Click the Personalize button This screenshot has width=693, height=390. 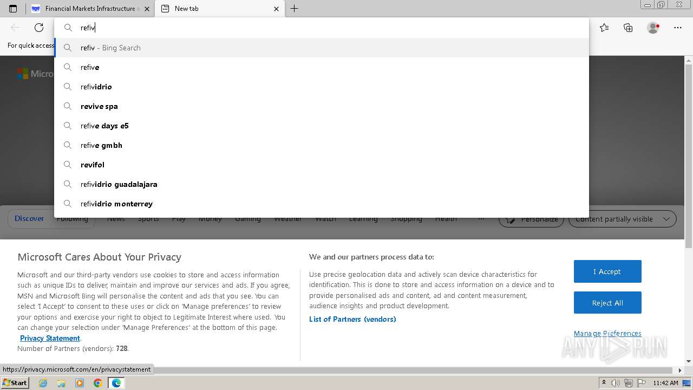pyautogui.click(x=532, y=219)
